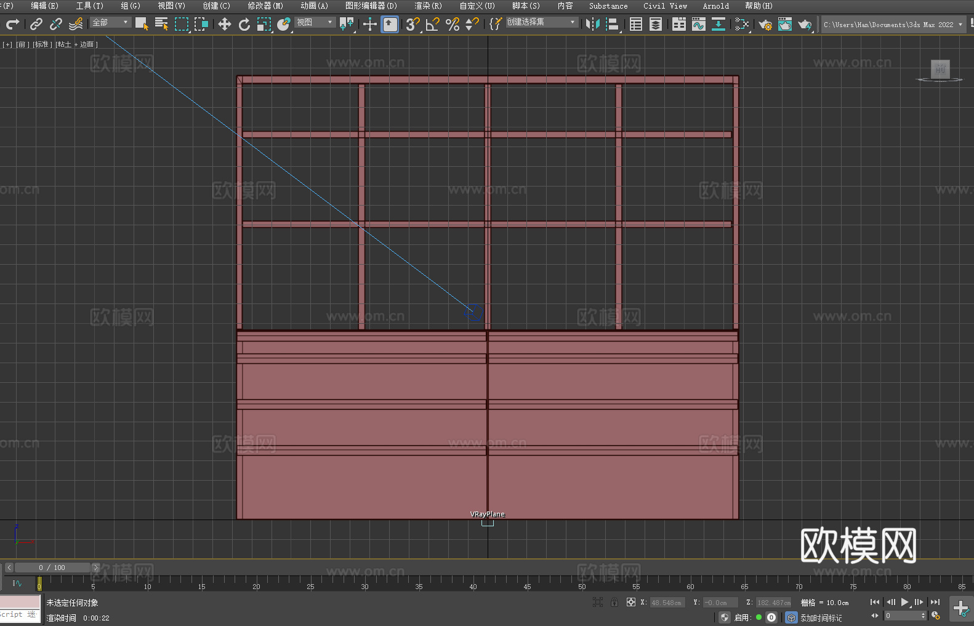The width and height of the screenshot is (974, 626).
Task: Click the viewport [+] general label
Action: [7, 44]
